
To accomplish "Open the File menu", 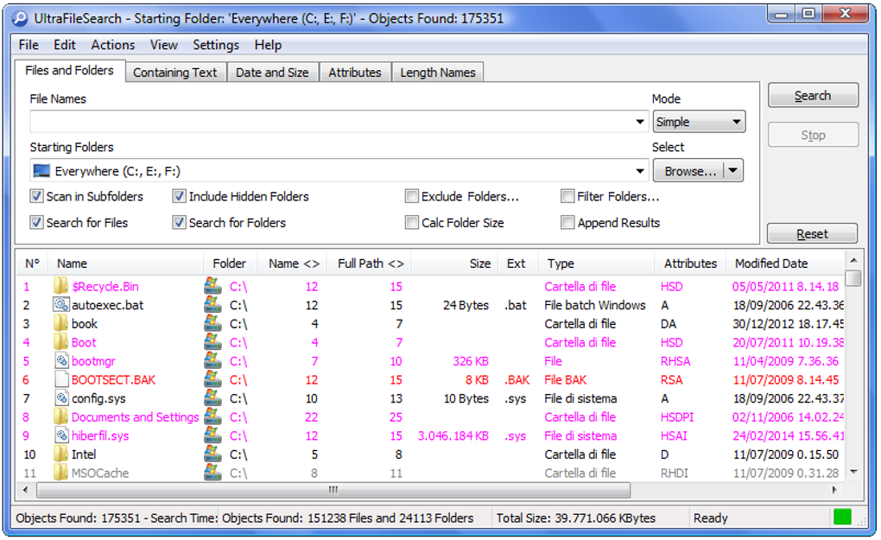I will (x=29, y=45).
